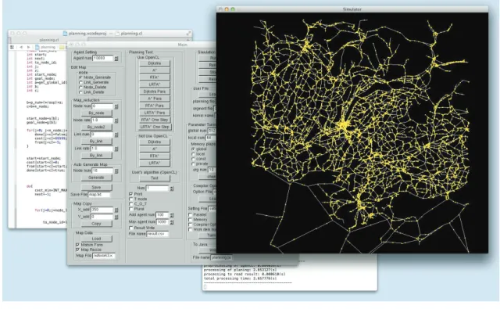Click the Y_add stepper arrows
This screenshot has height=309, width=500.
point(116,217)
